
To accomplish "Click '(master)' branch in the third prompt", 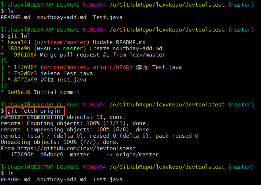I will coord(241,105).
